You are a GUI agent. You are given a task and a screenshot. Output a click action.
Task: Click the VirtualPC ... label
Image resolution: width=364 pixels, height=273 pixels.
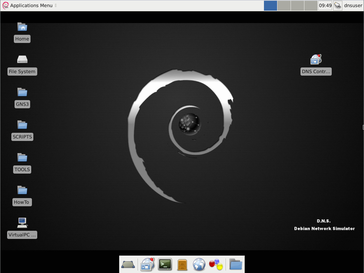(22, 235)
